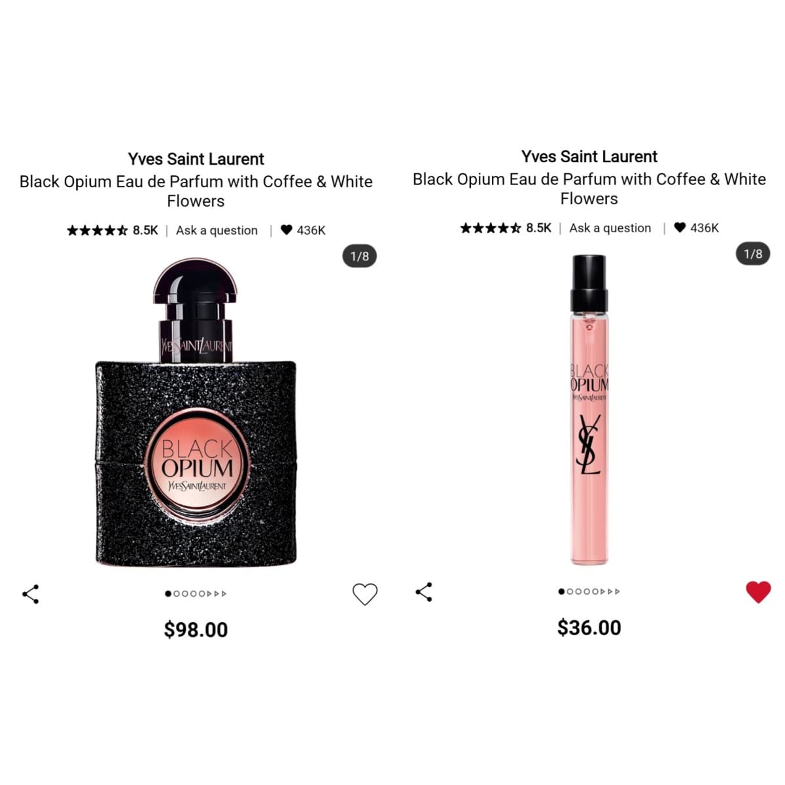Share the $36.00 travel spray product
Image resolution: width=785 pixels, height=785 pixels.
pos(423,592)
